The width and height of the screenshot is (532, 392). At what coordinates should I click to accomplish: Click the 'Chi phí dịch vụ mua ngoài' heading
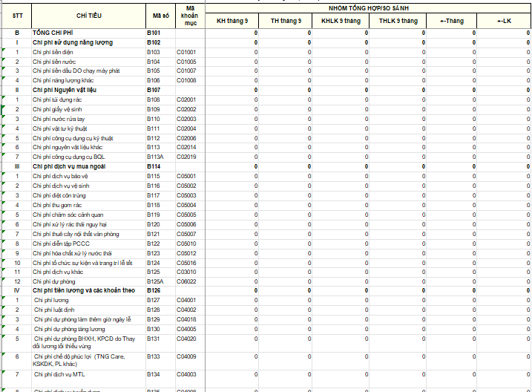pos(67,167)
